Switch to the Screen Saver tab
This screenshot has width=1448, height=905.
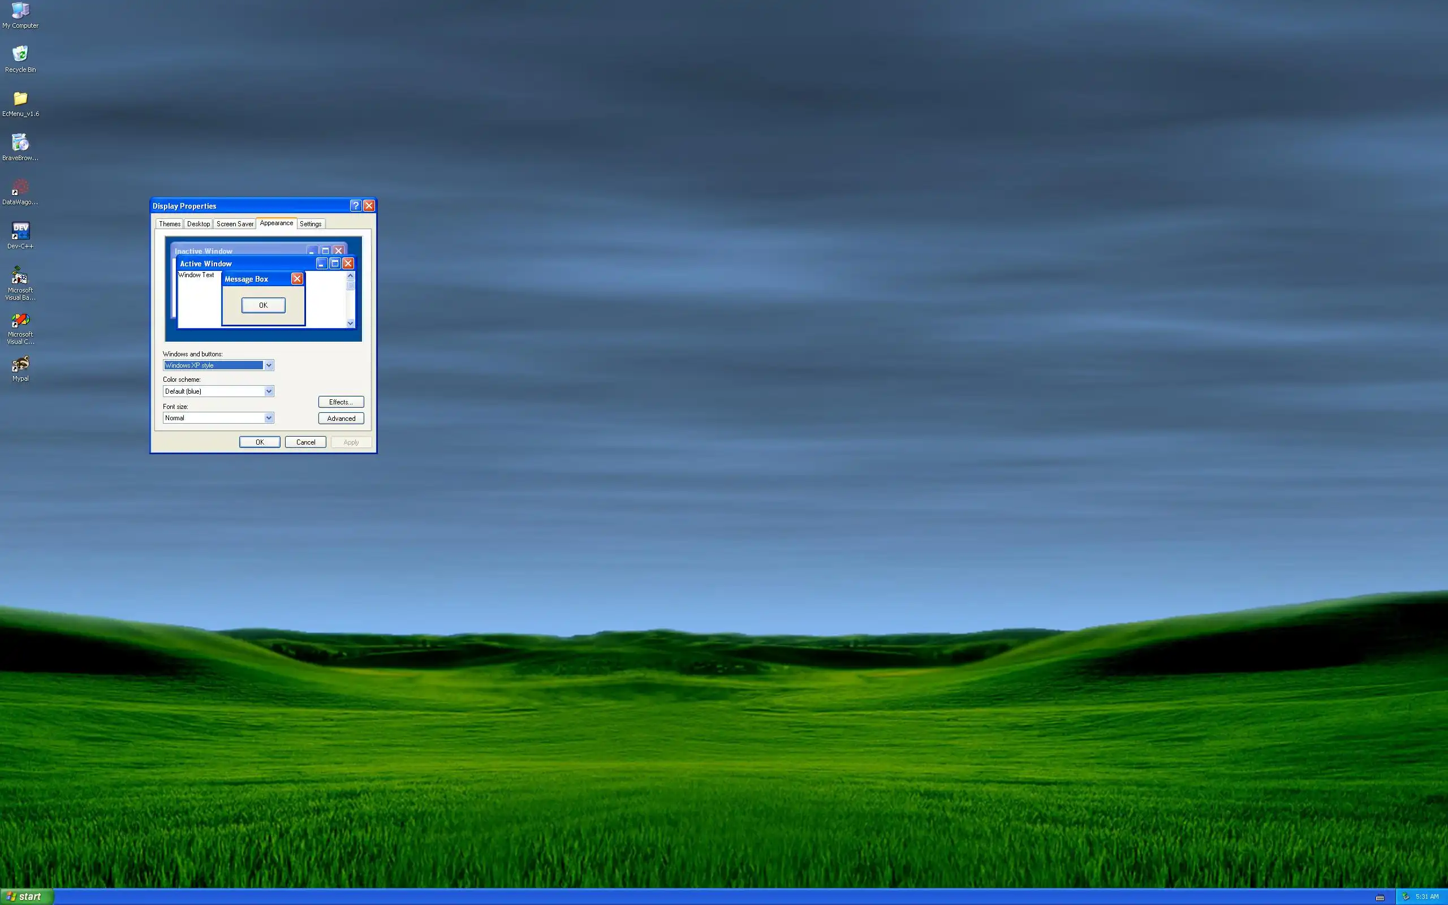tap(235, 224)
